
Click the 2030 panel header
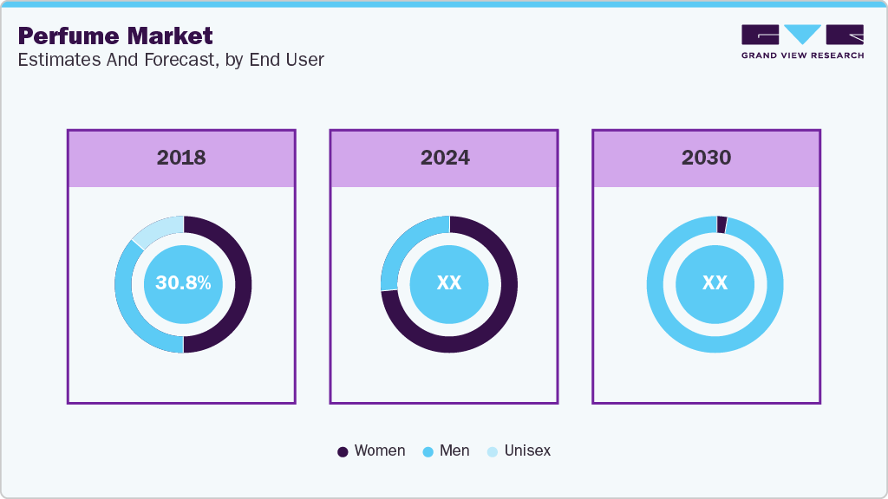pos(706,158)
